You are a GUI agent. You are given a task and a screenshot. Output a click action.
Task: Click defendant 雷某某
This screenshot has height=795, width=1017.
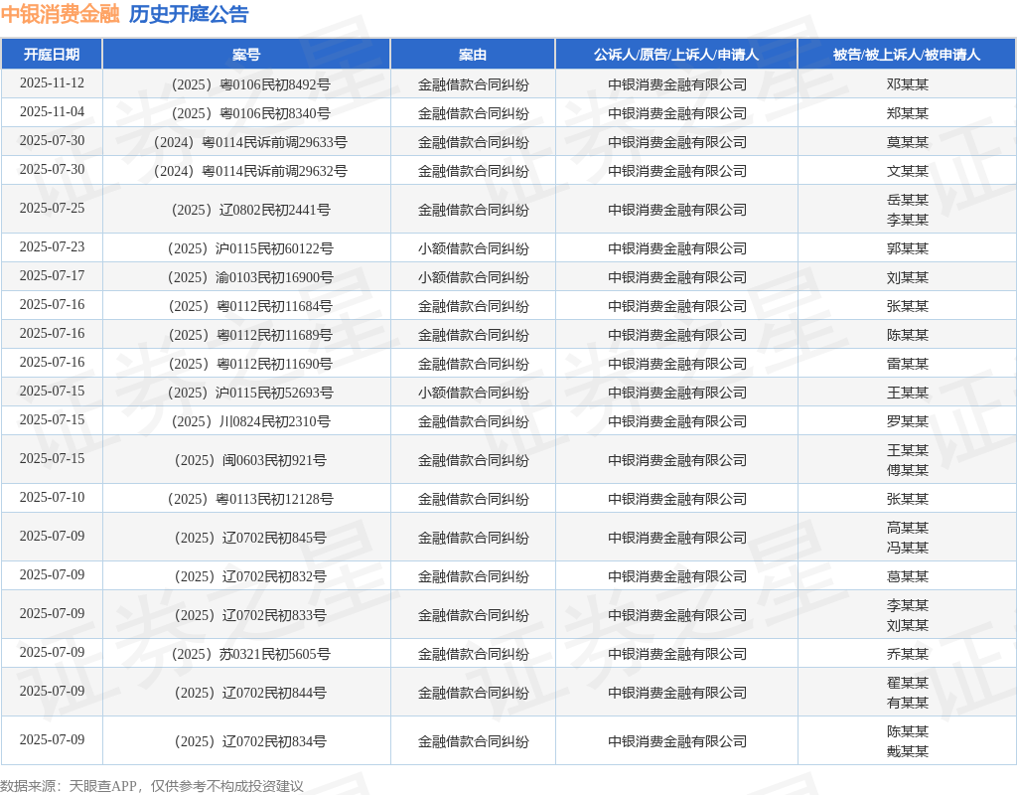click(x=908, y=364)
